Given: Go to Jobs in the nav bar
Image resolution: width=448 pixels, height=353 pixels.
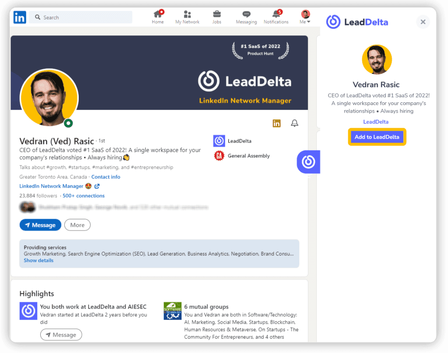Looking at the screenshot, I should pyautogui.click(x=217, y=17).
